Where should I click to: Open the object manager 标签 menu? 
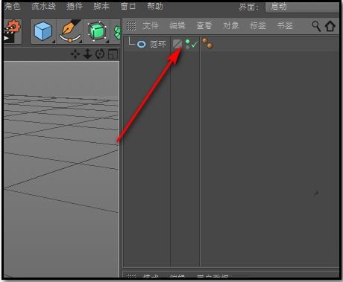pos(258,25)
